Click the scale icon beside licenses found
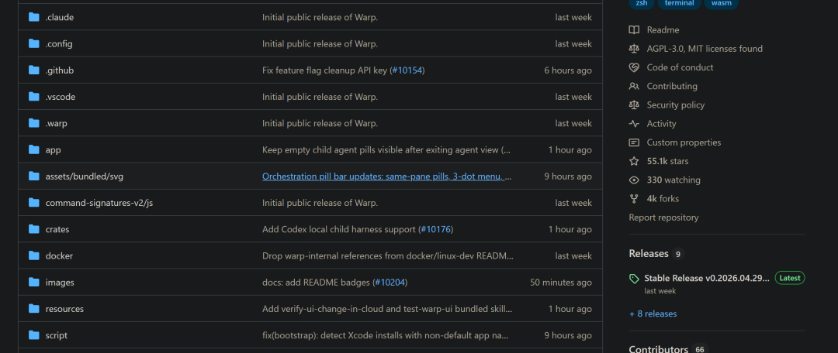 (x=634, y=49)
